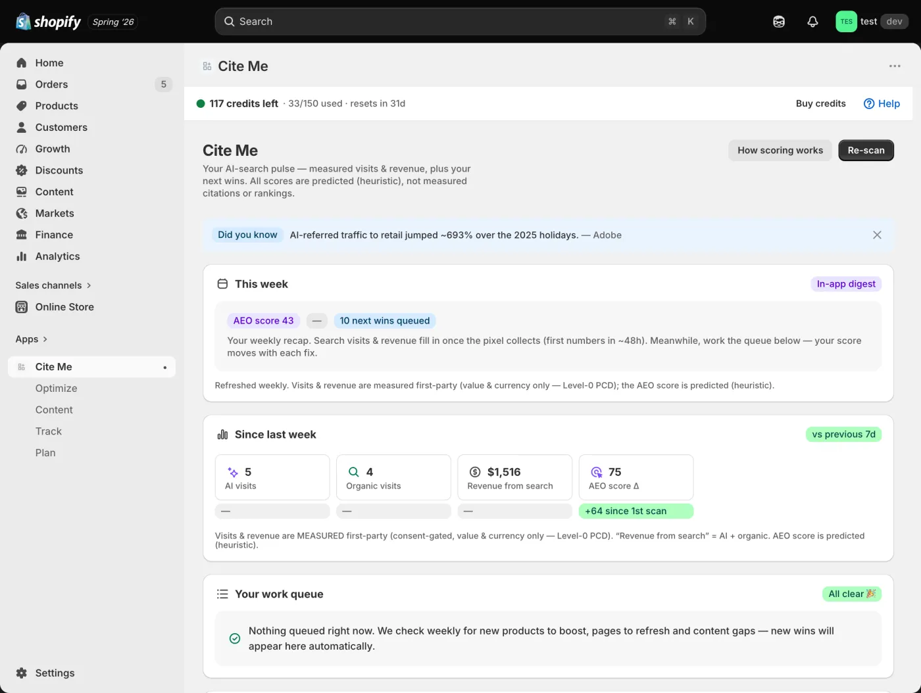
Task: Click the Organic visits metric card
Action: [x=393, y=478]
